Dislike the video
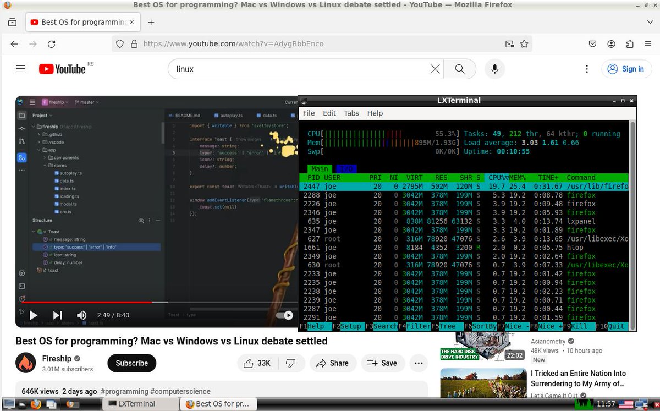660x411 pixels. point(291,363)
